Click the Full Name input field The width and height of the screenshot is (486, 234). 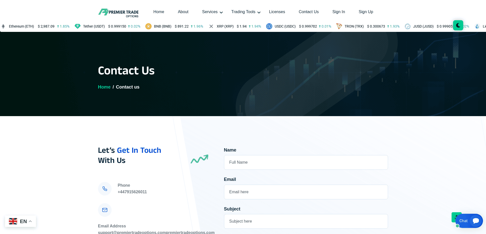coord(306,162)
